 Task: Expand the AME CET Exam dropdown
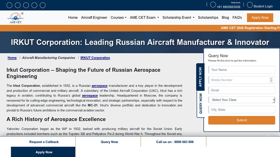click(x=144, y=18)
